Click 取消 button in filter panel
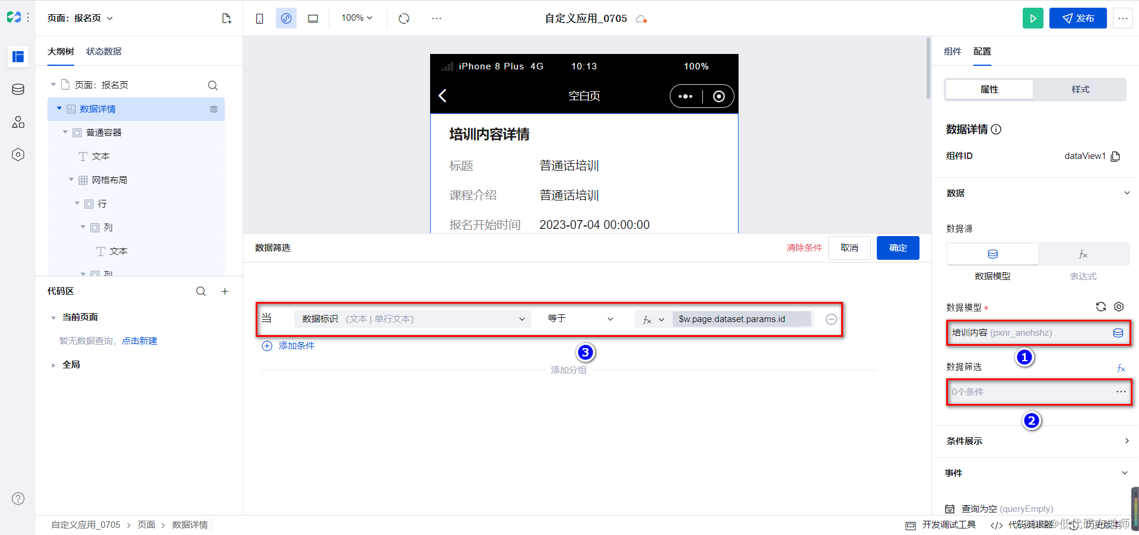Screen dimensions: 1139x535 pos(850,248)
